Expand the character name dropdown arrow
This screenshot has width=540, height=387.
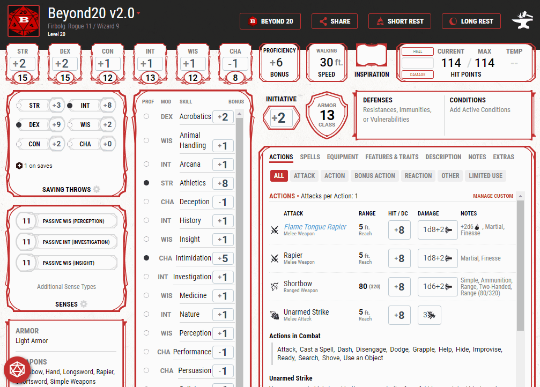[138, 13]
